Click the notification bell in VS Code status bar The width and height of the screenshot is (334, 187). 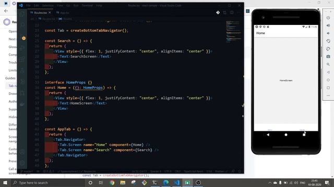coord(240,171)
